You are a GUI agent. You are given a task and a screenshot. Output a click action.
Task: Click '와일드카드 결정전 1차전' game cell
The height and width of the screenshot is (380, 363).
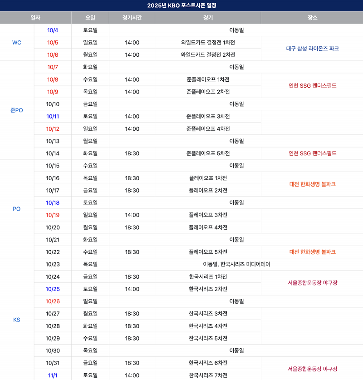tap(208, 43)
